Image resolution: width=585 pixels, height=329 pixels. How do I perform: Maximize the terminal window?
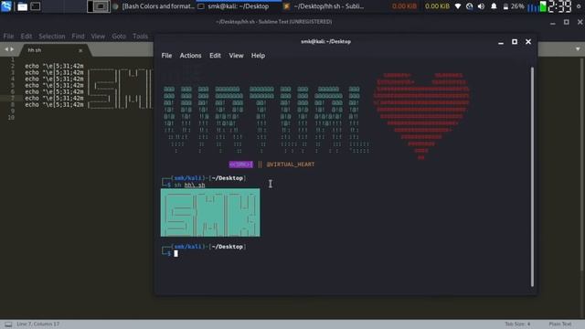(x=515, y=42)
